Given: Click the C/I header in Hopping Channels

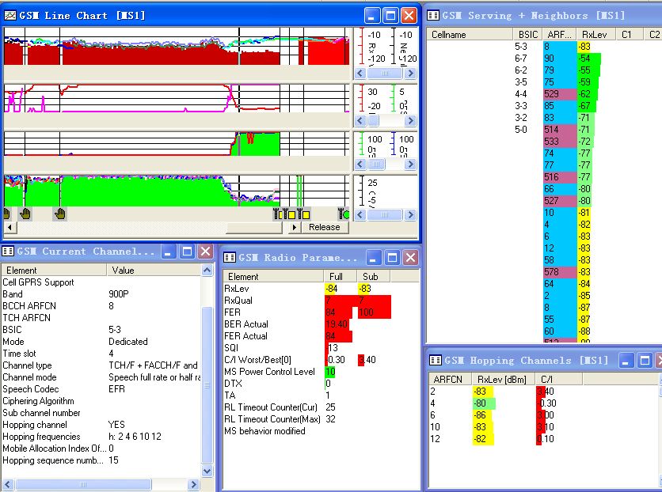Looking at the screenshot, I should click(x=545, y=379).
